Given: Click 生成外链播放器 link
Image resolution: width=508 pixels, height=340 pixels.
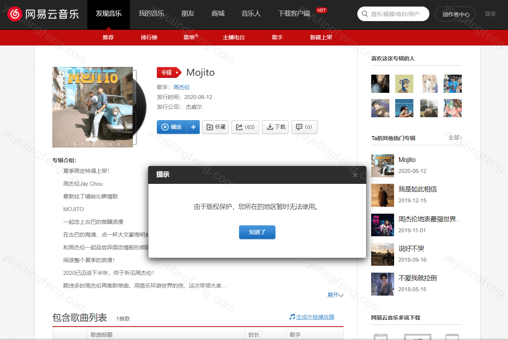Looking at the screenshot, I should [x=315, y=317].
